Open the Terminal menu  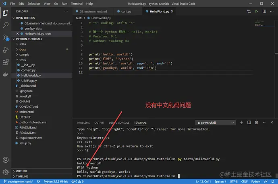[77, 4]
